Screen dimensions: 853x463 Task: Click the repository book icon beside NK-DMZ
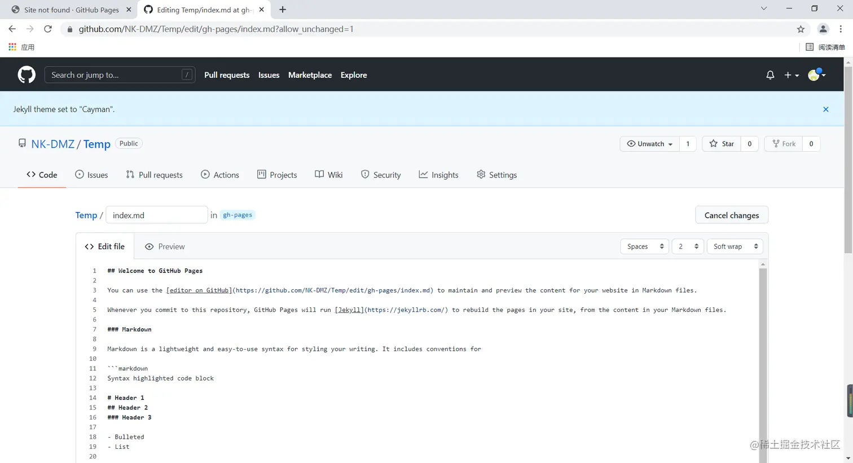[22, 143]
